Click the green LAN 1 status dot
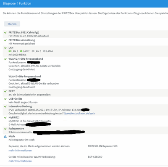 pyautogui.click(x=10, y=51)
